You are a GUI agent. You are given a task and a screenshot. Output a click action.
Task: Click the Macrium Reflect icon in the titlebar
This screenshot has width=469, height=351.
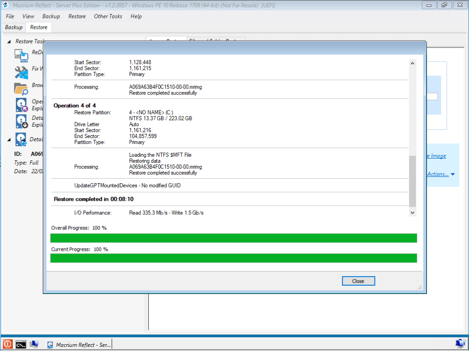coord(5,5)
